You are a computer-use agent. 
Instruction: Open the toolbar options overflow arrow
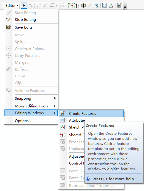[x=125, y=7]
